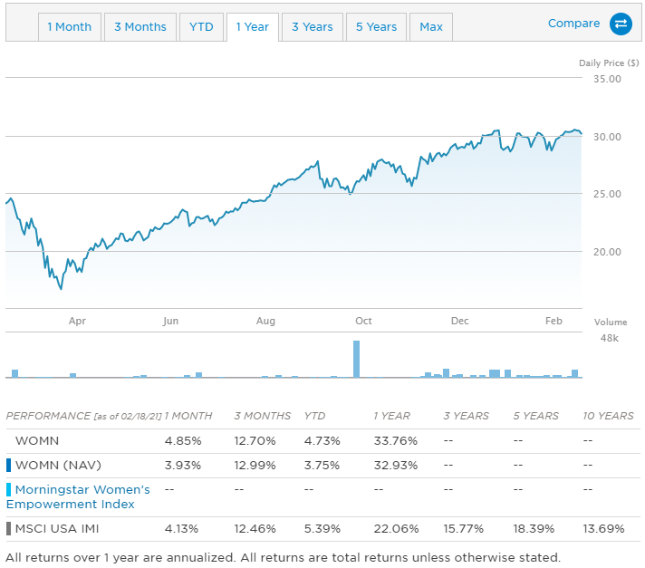Click the price line low near April
645x568 pixels.
[61, 287]
